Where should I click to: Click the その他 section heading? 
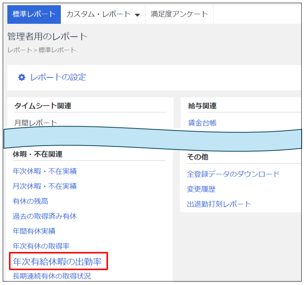197,157
